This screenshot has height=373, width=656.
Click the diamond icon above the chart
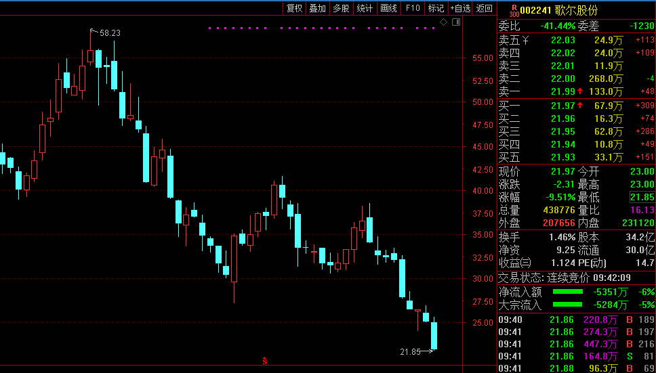click(443, 22)
